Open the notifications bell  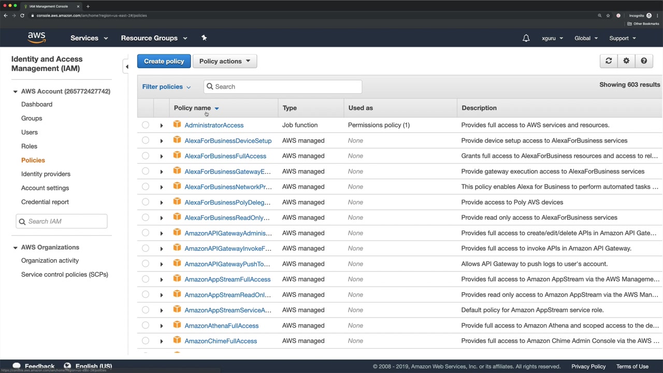[x=526, y=38]
